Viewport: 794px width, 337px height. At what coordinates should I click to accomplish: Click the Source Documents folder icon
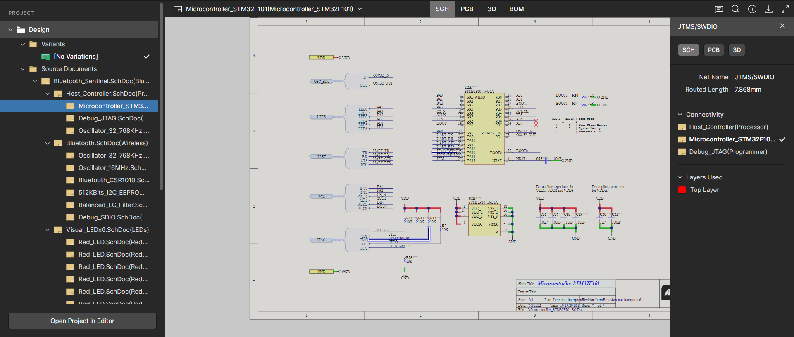point(33,69)
